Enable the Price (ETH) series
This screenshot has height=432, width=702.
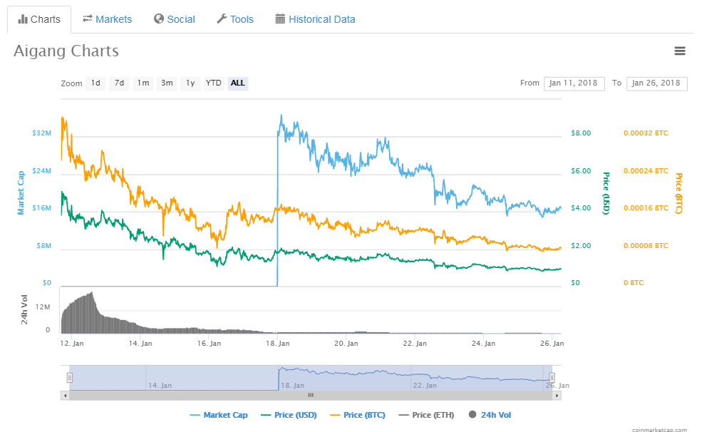click(x=428, y=415)
